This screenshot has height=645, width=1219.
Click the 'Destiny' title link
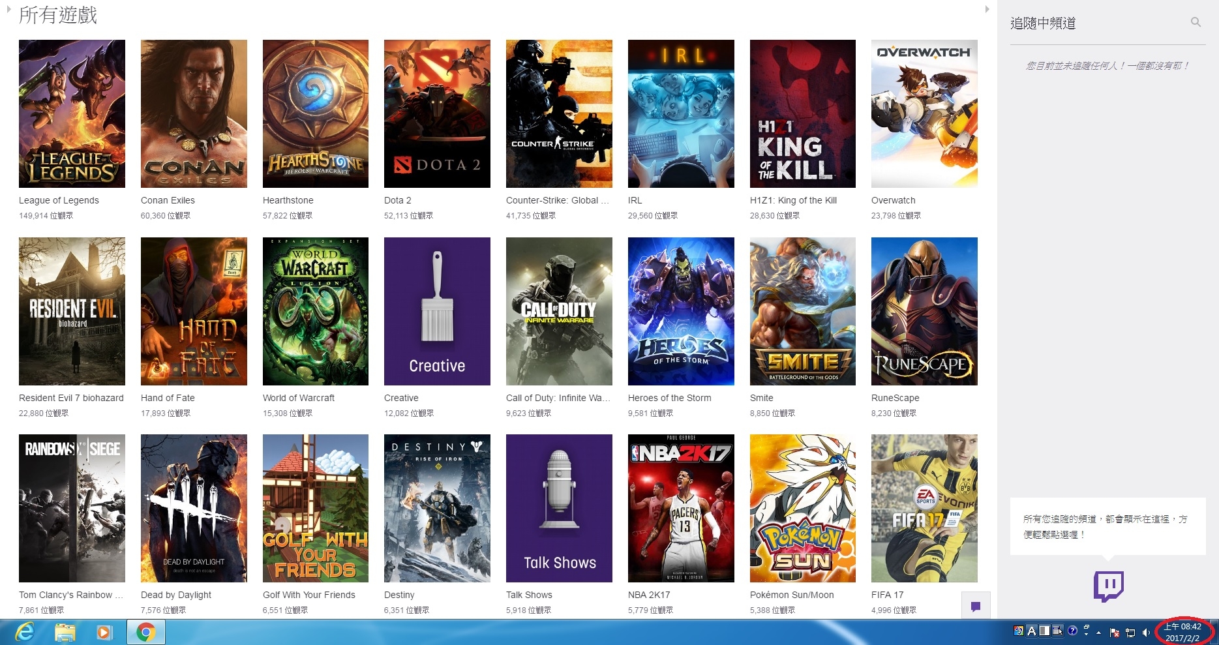pyautogui.click(x=399, y=595)
